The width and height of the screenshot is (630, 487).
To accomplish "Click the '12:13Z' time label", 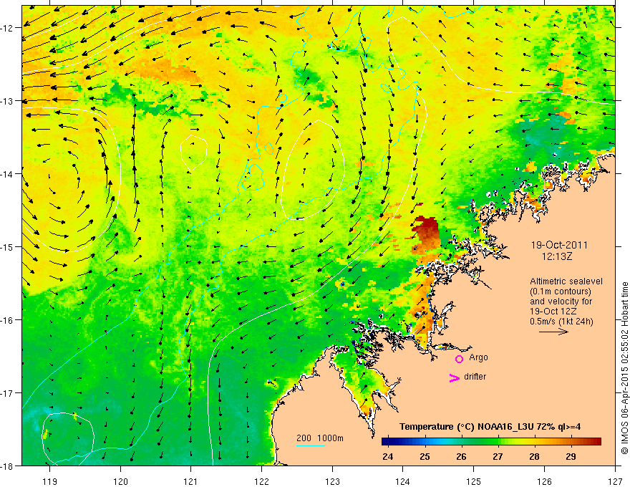I will click(557, 256).
